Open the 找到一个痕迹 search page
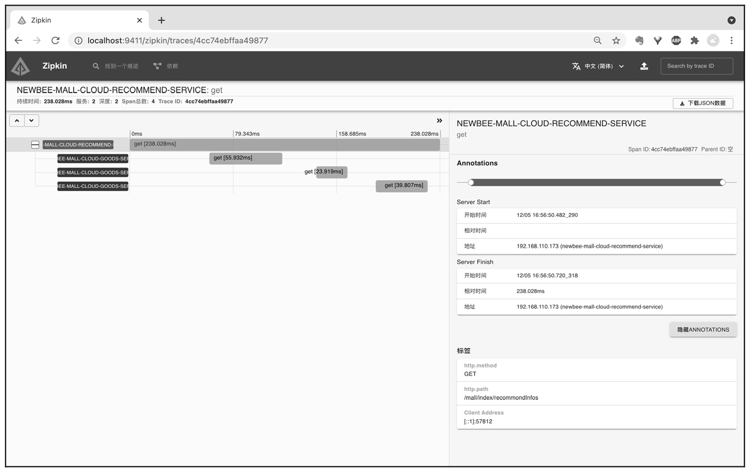The image size is (750, 472). [116, 66]
